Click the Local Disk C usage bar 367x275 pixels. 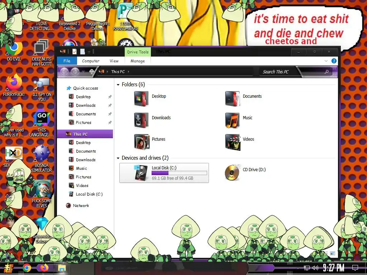tap(179, 173)
